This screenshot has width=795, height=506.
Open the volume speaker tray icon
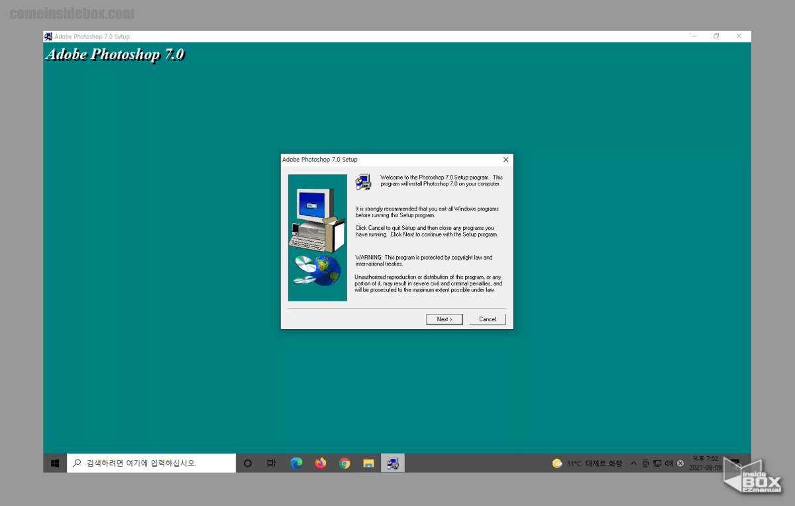point(668,464)
